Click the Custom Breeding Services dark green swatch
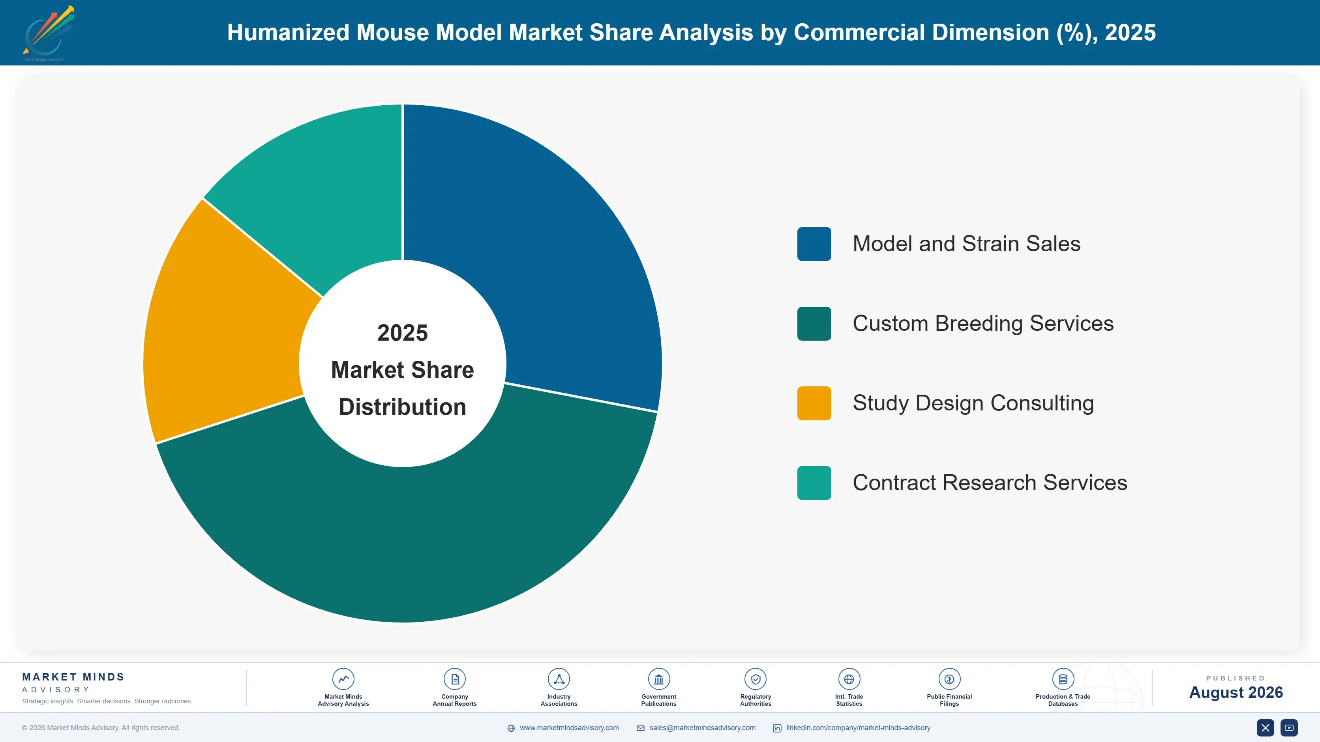 (814, 323)
